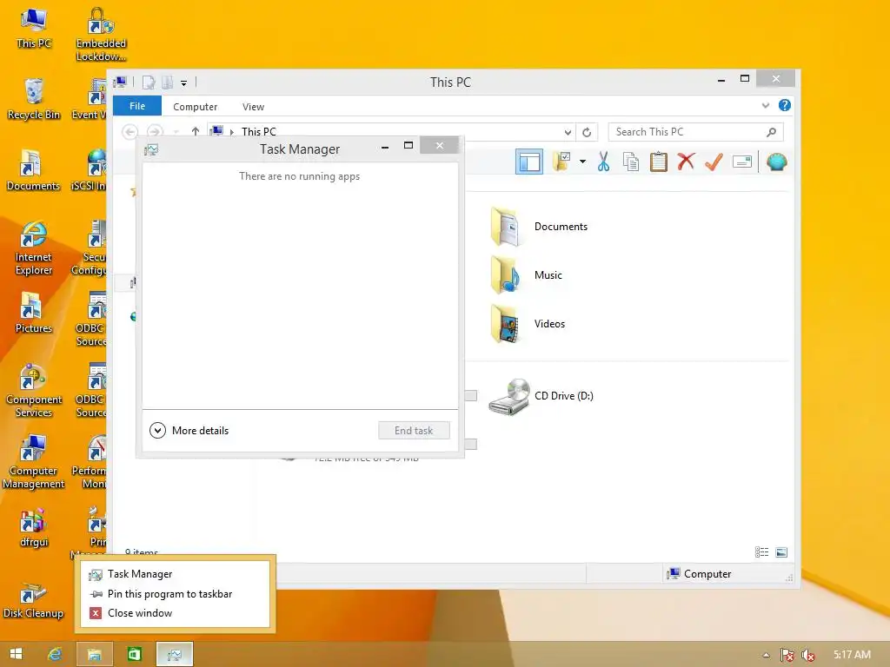Open the File tab in This PC

click(x=137, y=106)
